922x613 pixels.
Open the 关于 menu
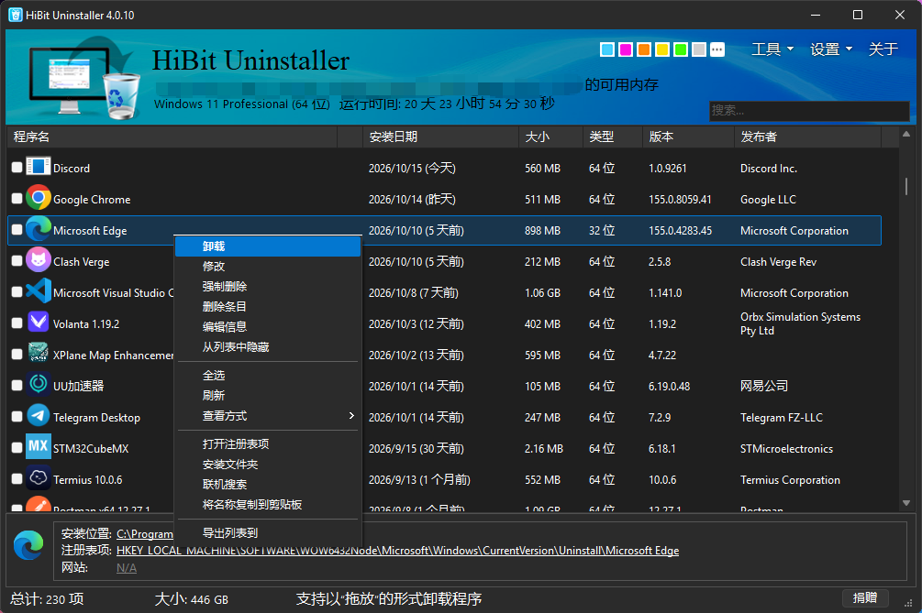pos(883,49)
